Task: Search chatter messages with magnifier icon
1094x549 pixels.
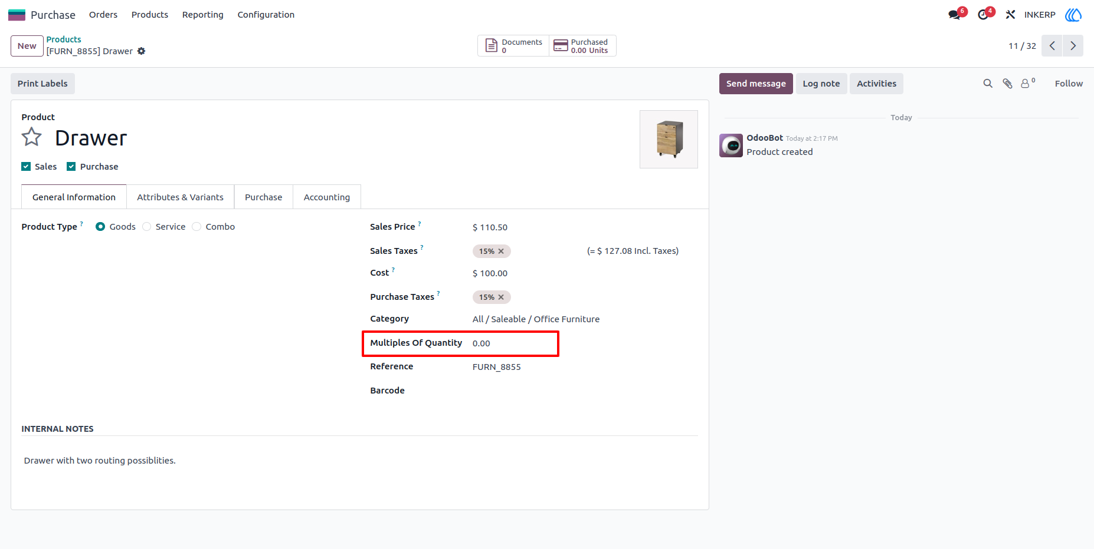Action: coord(988,84)
